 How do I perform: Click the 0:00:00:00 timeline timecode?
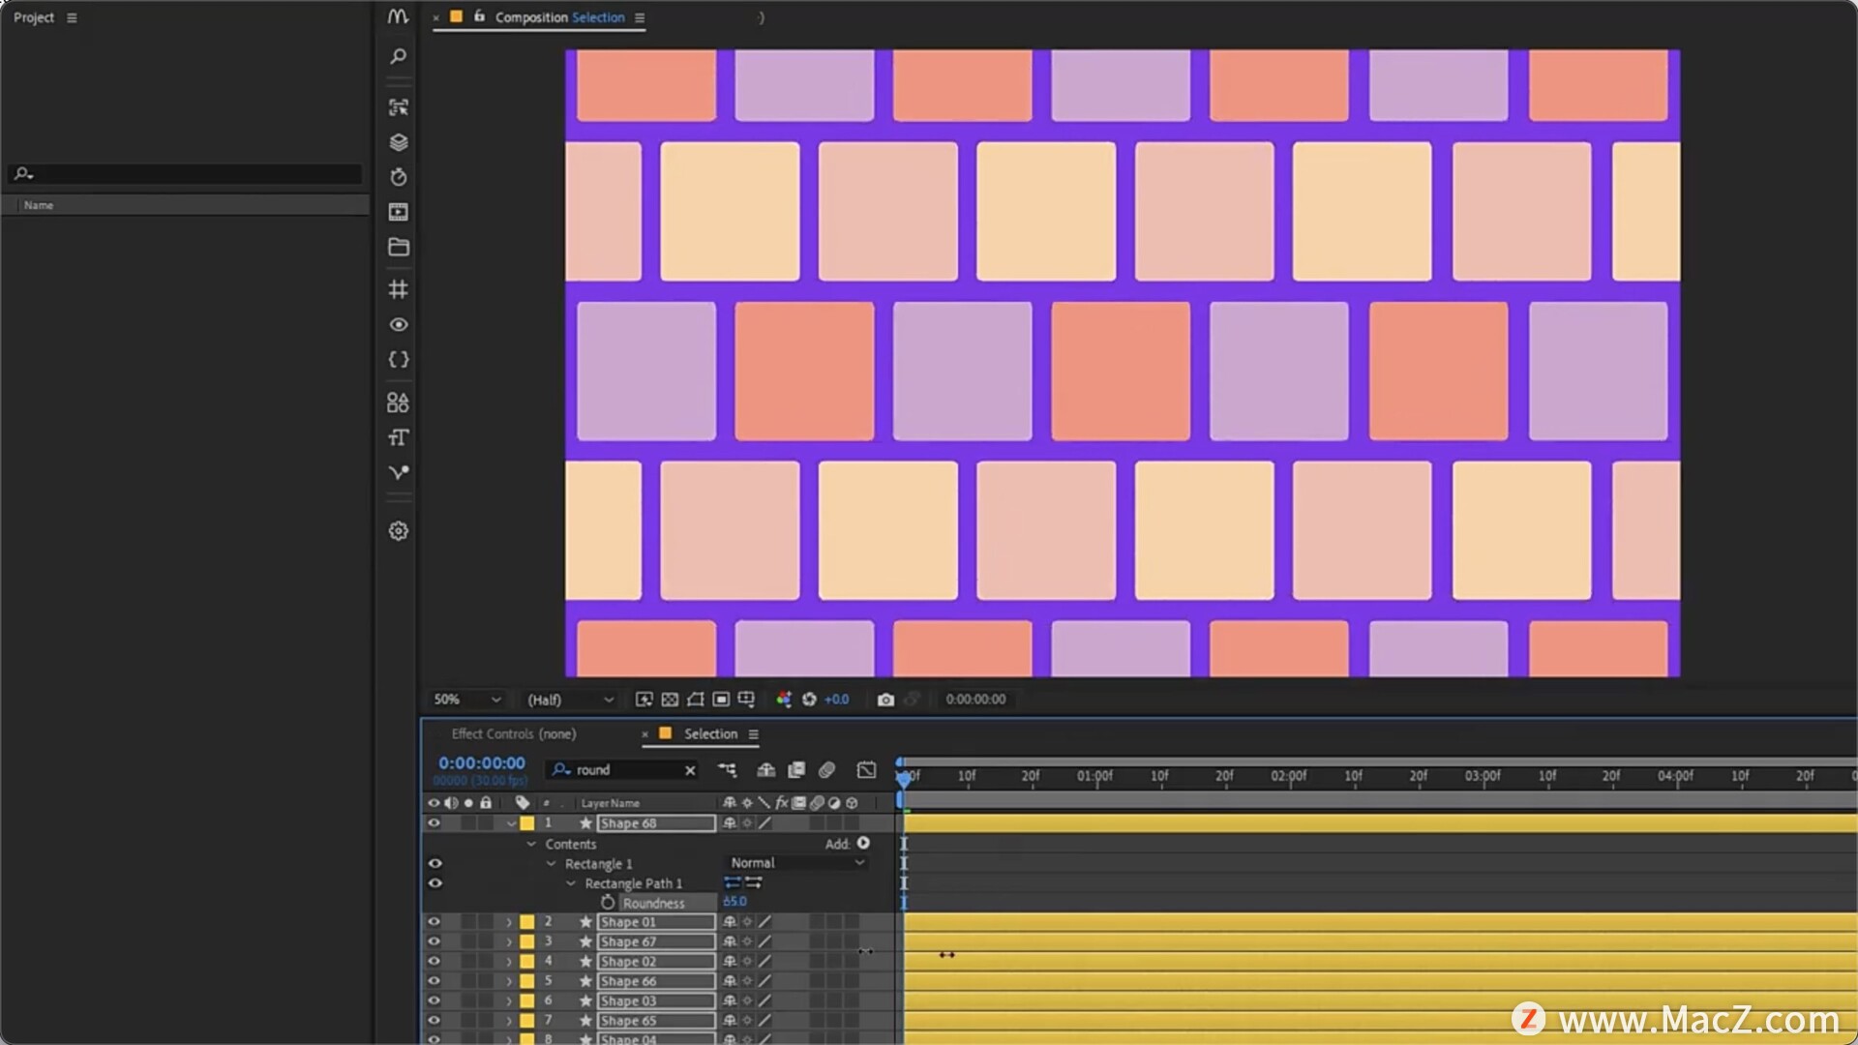point(481,763)
